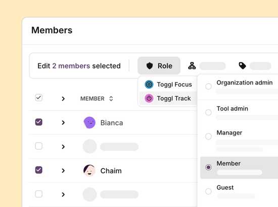This screenshot has width=278, height=207.
Task: Click the MEMBER column sort arrows
Action: (111, 99)
